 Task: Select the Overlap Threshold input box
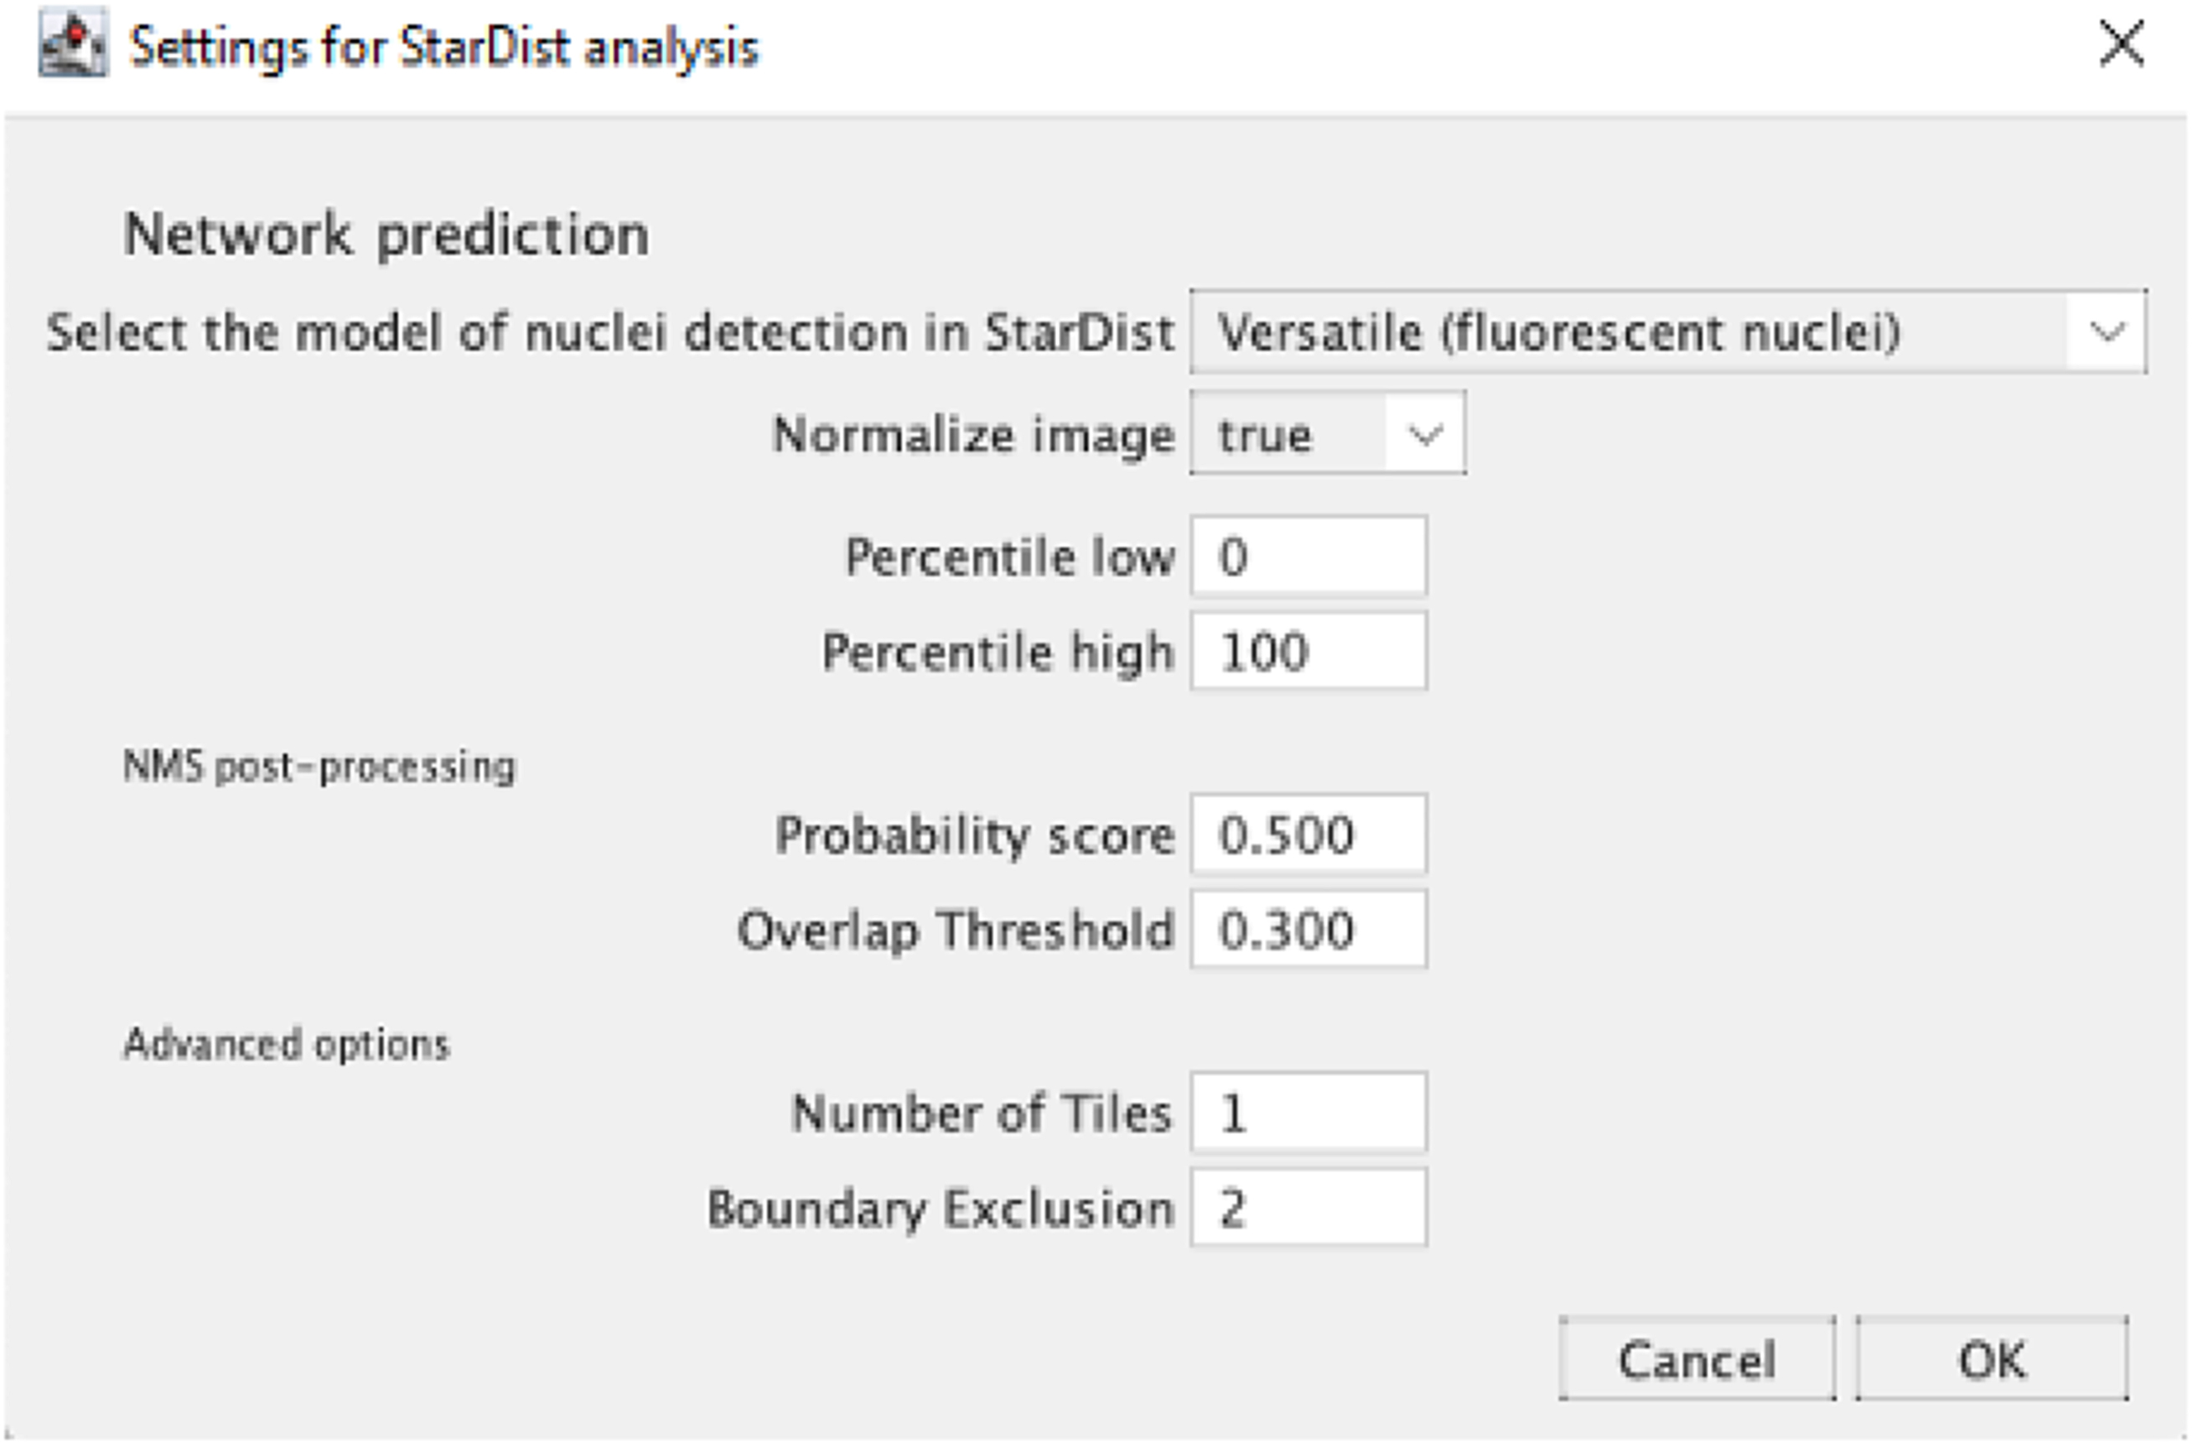[1308, 929]
